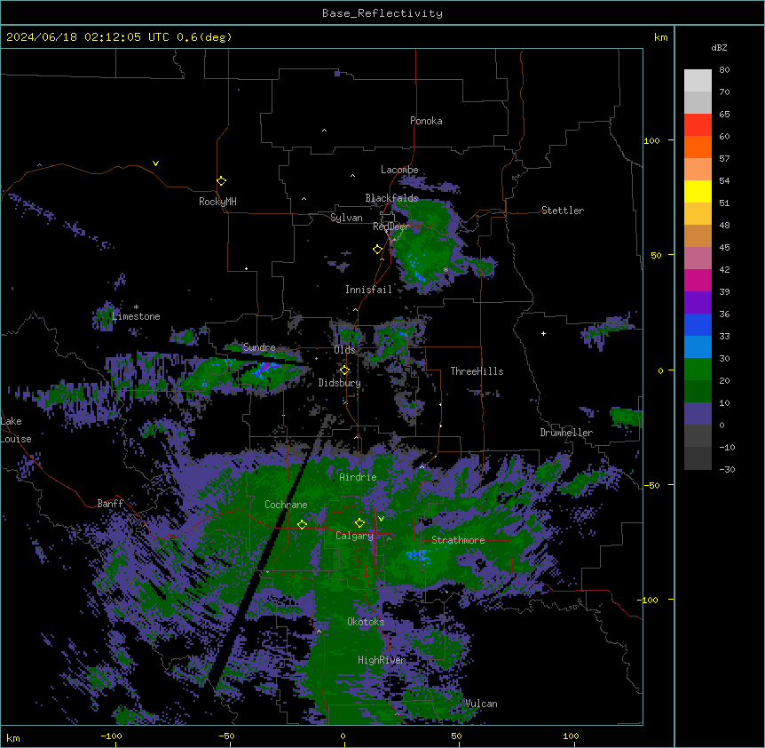This screenshot has width=765, height=748.
Task: Click the 50 tick on bottom axis
Action: [x=457, y=736]
